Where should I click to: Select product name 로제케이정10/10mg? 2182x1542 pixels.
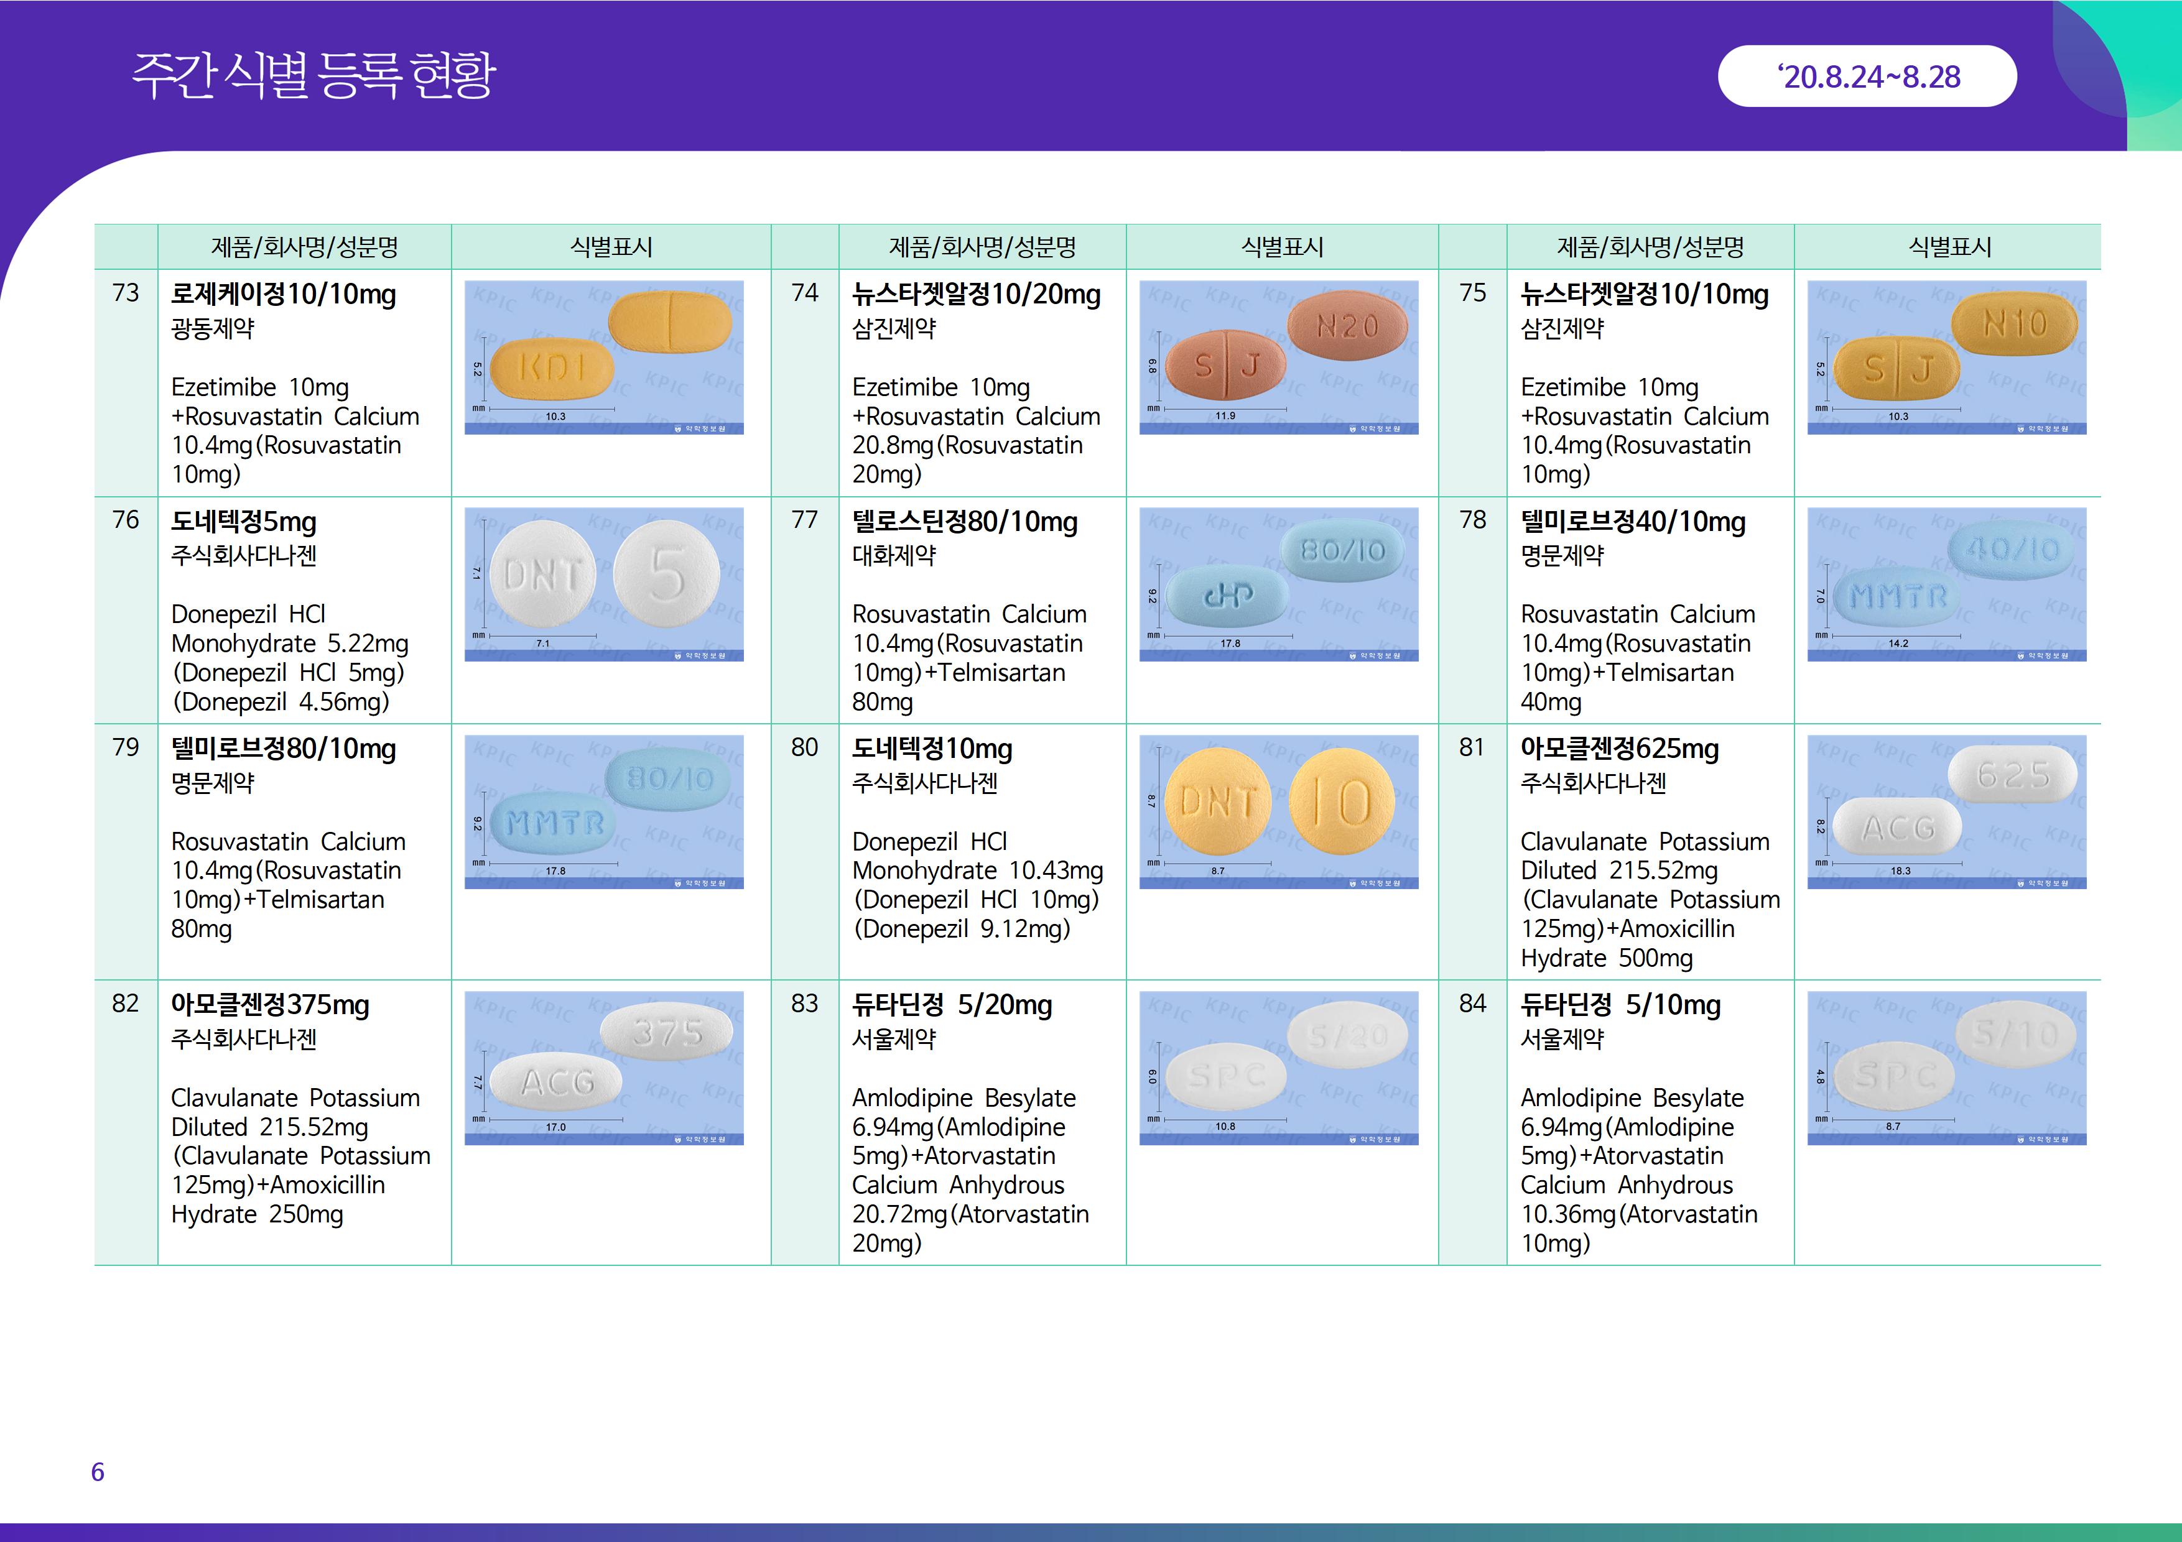(x=283, y=295)
